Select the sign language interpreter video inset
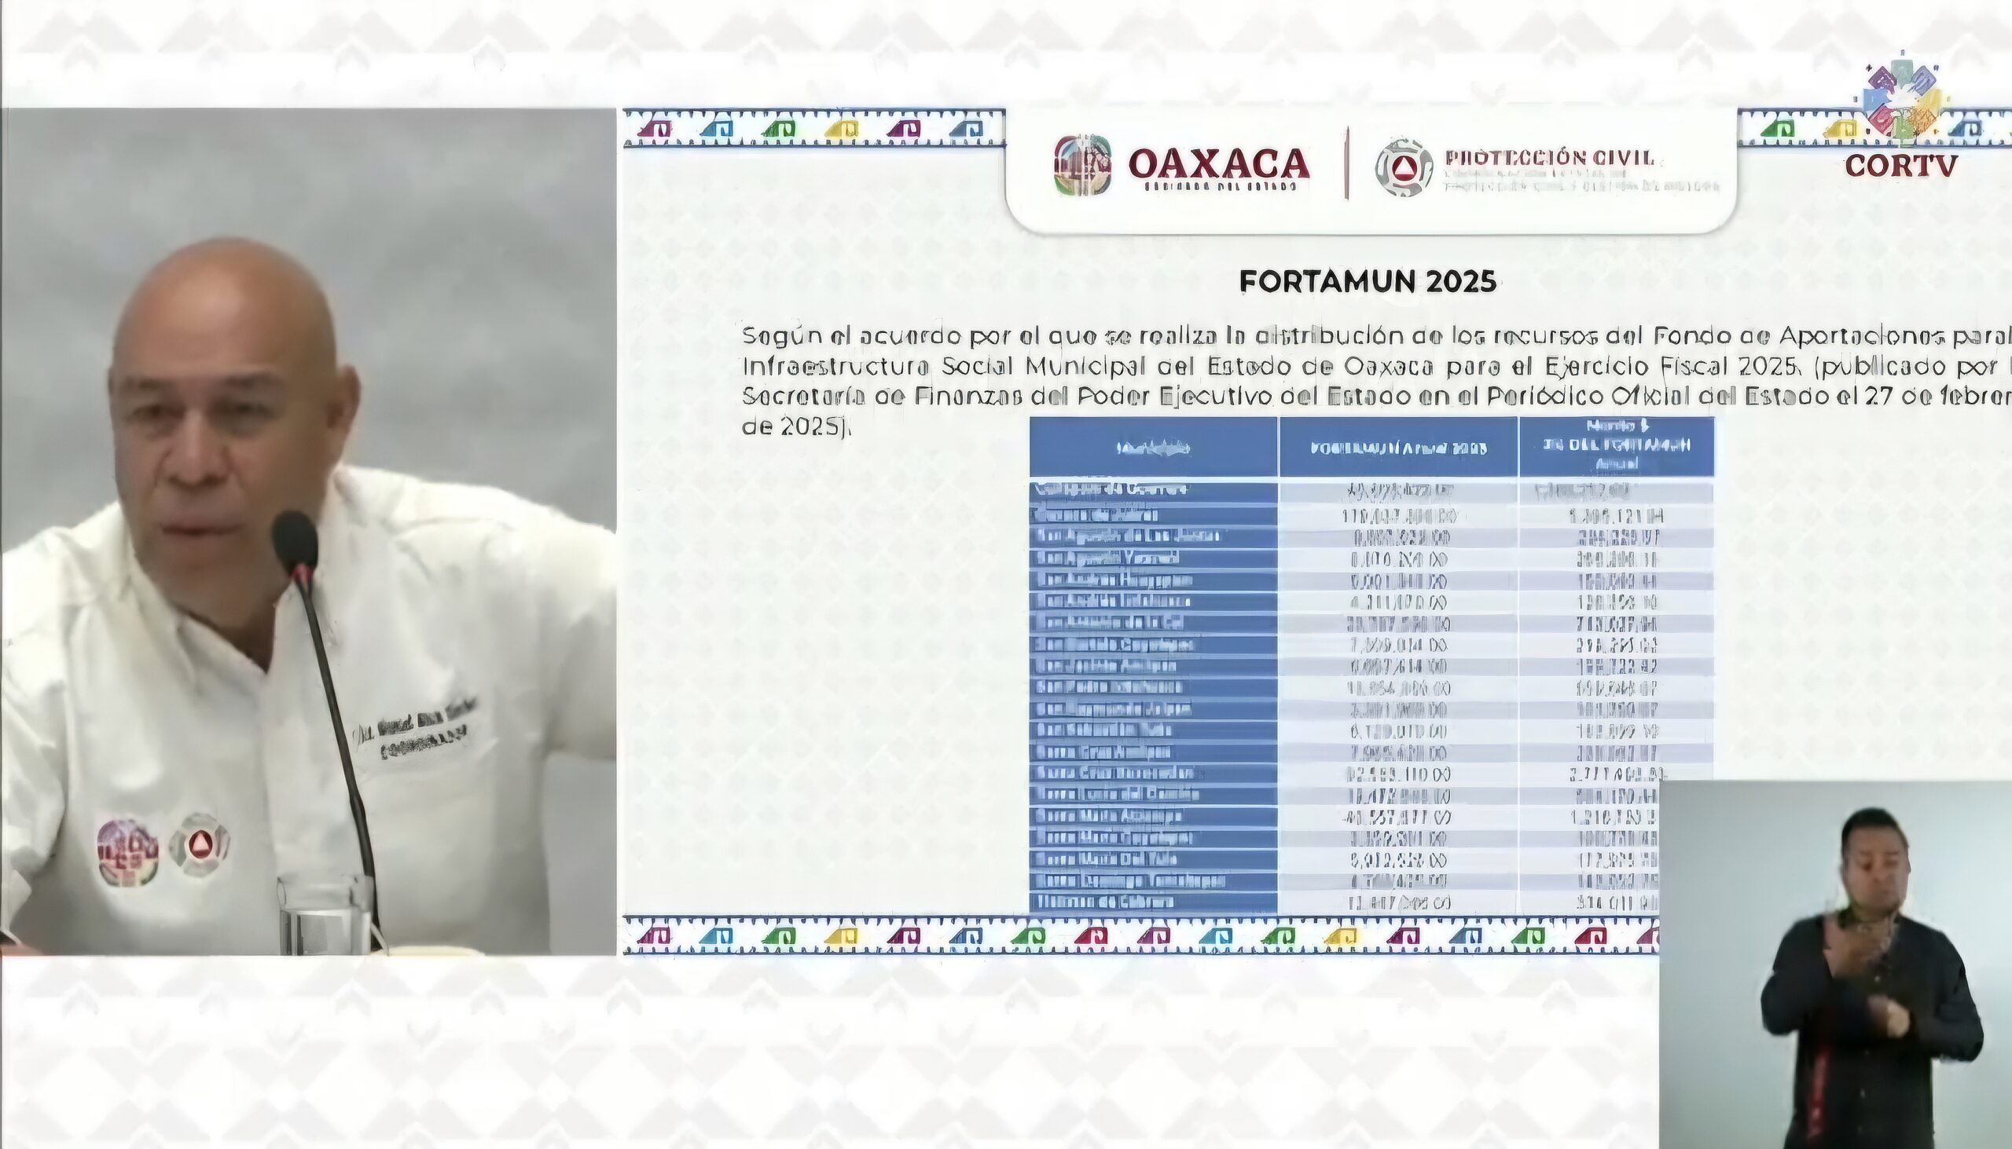Image resolution: width=2012 pixels, height=1149 pixels. (x=1835, y=964)
